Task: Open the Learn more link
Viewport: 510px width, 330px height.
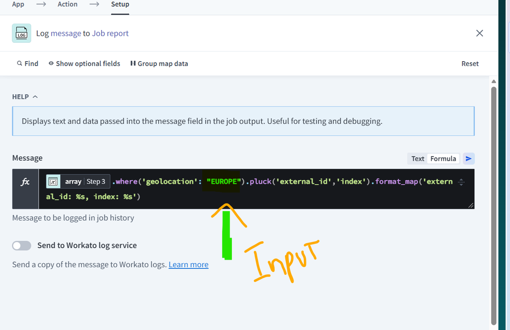Action: [x=188, y=265]
